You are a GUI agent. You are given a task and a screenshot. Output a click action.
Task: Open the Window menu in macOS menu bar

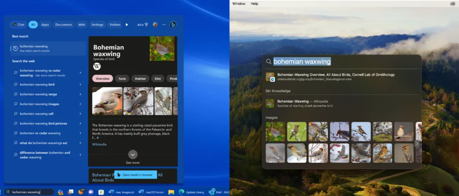pyautogui.click(x=239, y=4)
